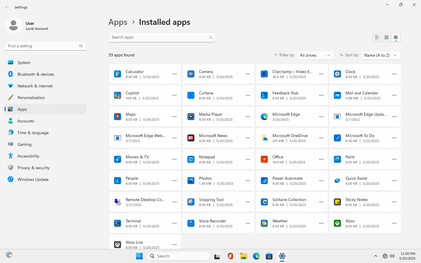Open System settings category
The width and height of the screenshot is (421, 263).
46,63
